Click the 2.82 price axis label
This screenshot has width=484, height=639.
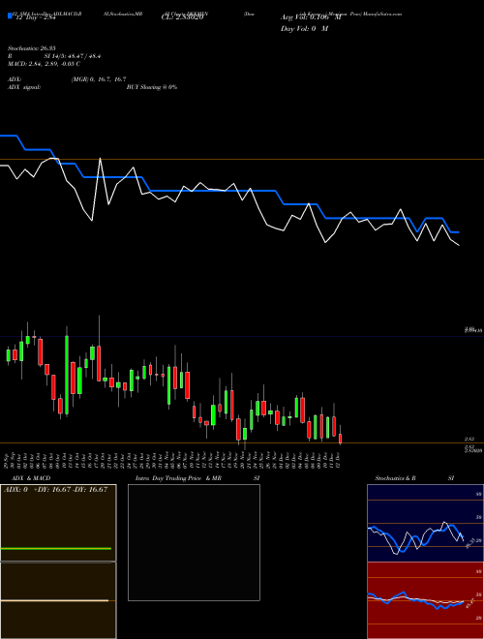click(x=469, y=439)
